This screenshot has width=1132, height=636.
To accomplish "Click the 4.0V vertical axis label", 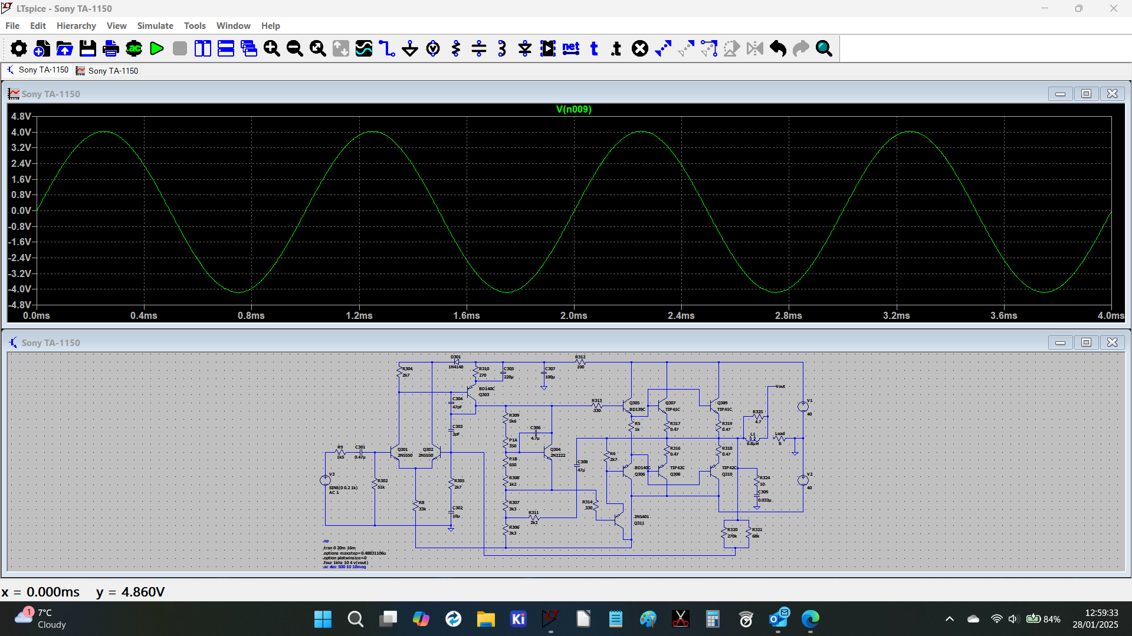I will tap(21, 132).
